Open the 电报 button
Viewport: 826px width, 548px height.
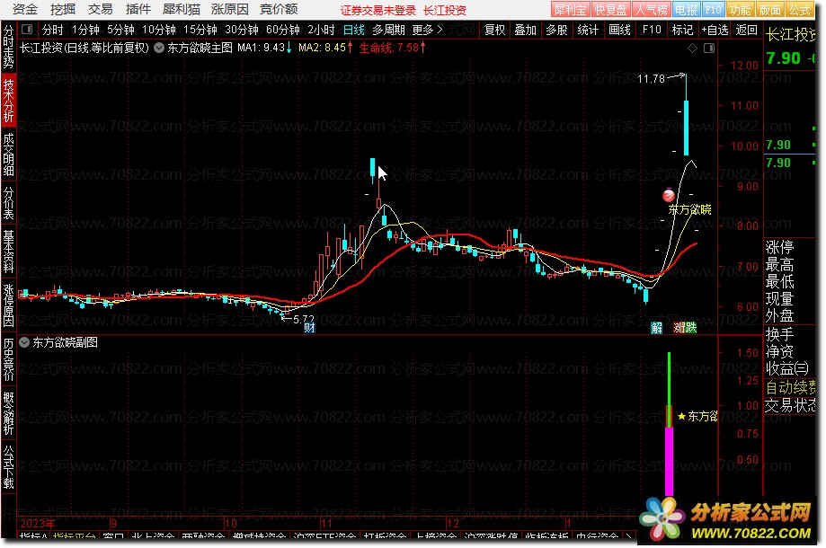(x=686, y=10)
